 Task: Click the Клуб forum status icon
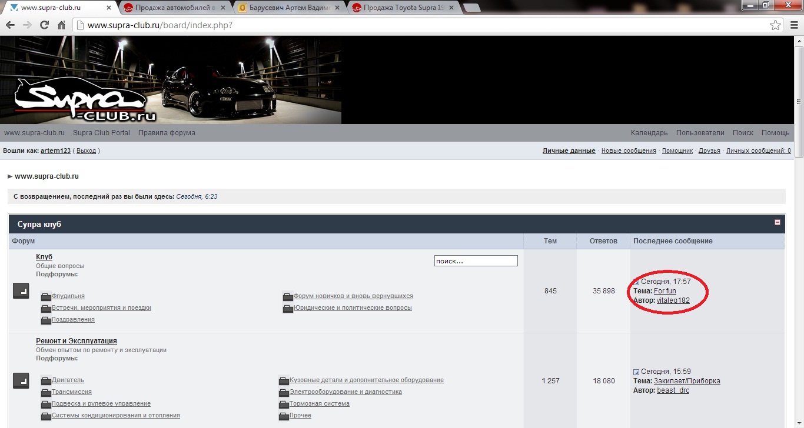coord(21,291)
